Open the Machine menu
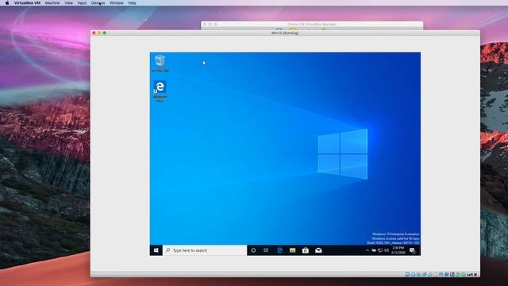 tap(52, 3)
